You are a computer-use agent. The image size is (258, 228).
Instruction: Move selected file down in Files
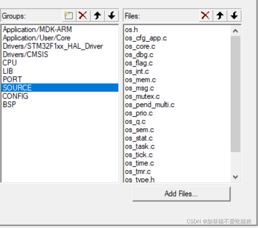(234, 16)
